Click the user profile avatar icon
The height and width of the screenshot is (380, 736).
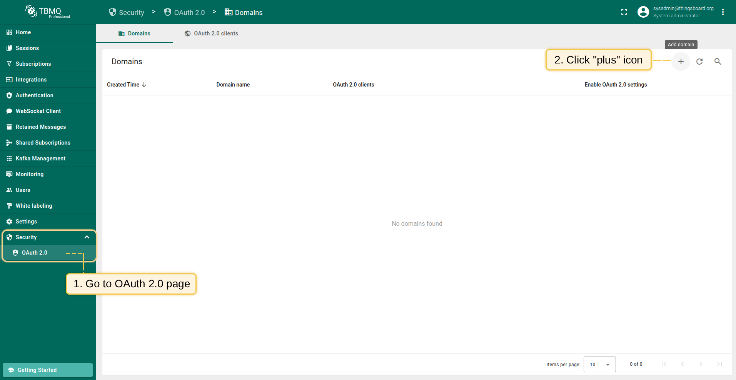(x=643, y=12)
